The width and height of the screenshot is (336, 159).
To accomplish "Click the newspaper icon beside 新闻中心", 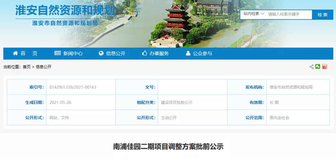I will click(58, 53).
